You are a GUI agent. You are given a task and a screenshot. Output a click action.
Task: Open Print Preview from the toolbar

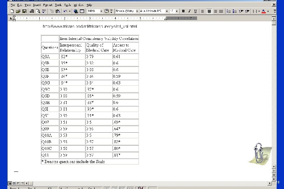(38, 11)
